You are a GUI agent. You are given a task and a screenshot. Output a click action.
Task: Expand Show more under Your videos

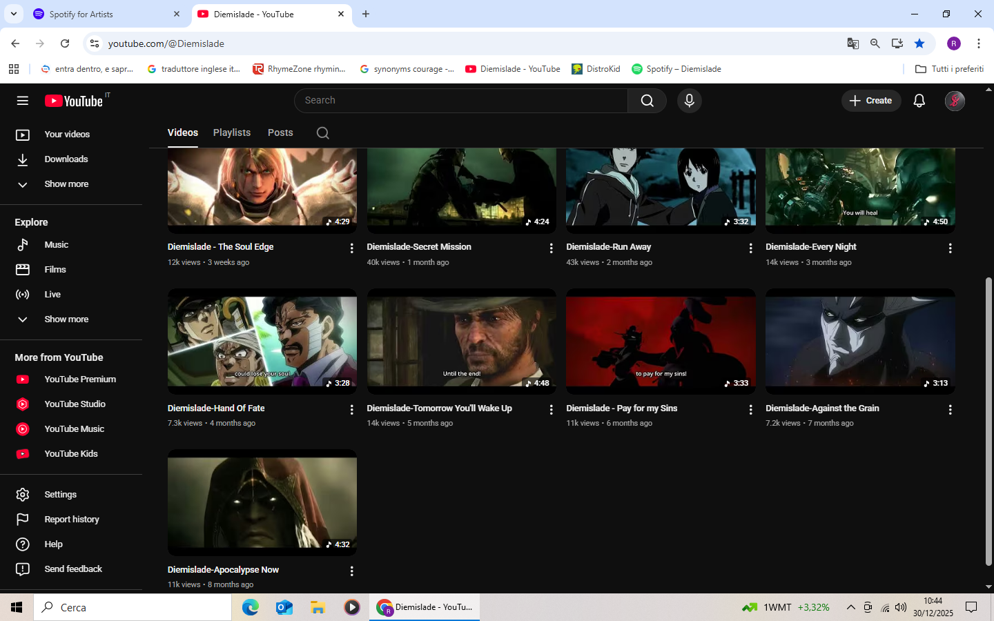click(66, 184)
